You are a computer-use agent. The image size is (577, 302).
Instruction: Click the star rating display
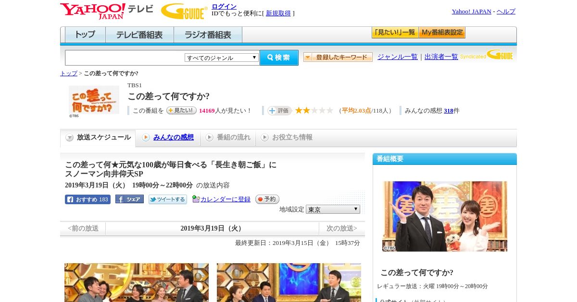(x=314, y=110)
